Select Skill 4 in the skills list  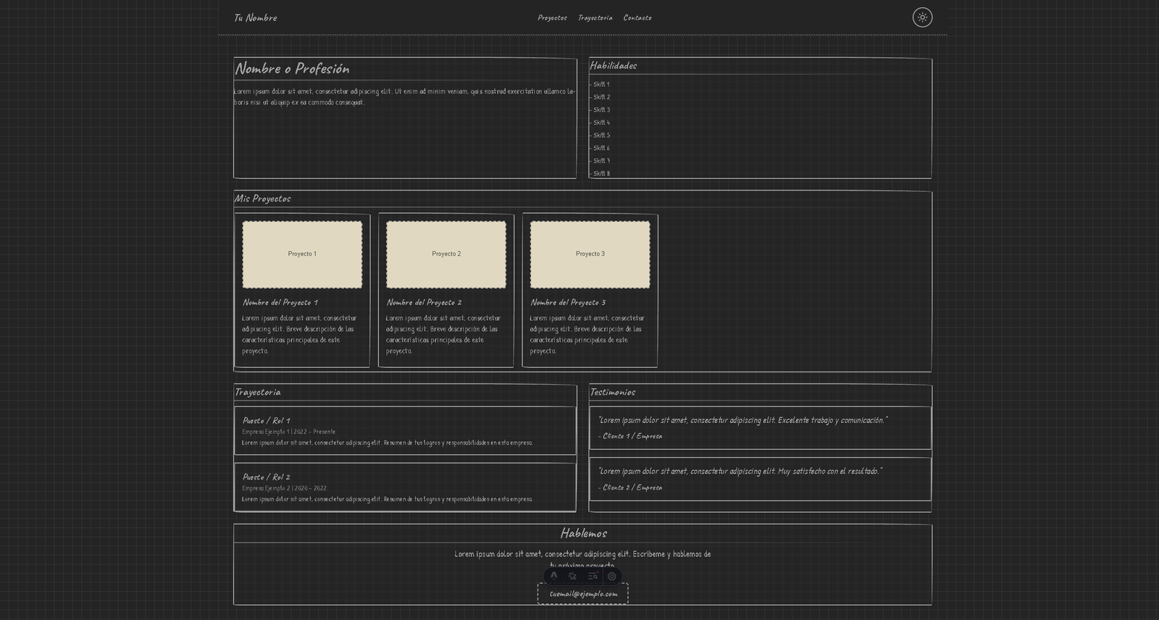(600, 122)
